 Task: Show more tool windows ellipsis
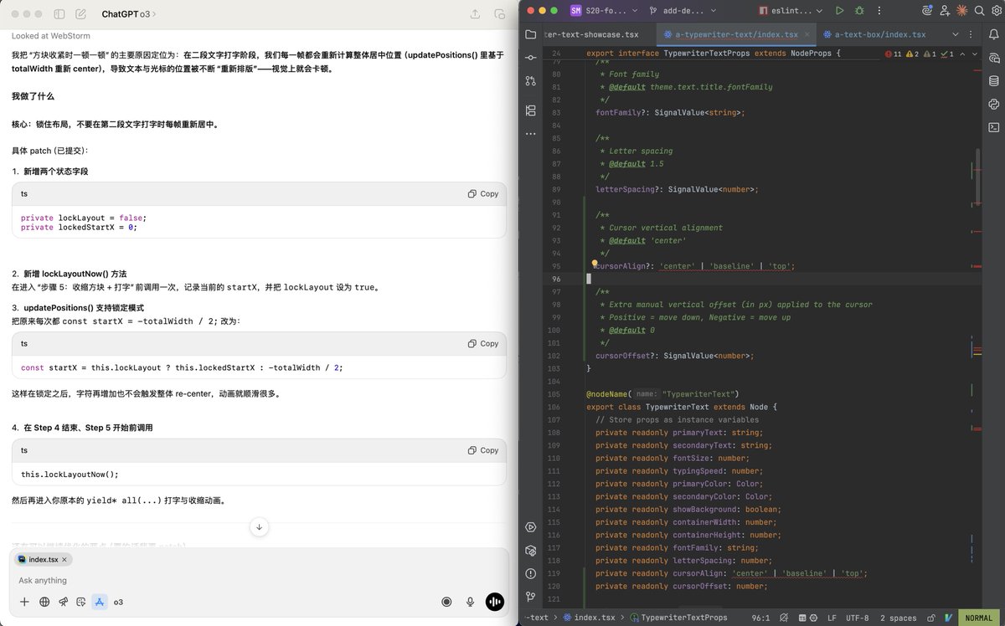(530, 133)
